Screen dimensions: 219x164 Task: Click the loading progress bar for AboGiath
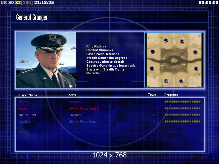[183, 121]
